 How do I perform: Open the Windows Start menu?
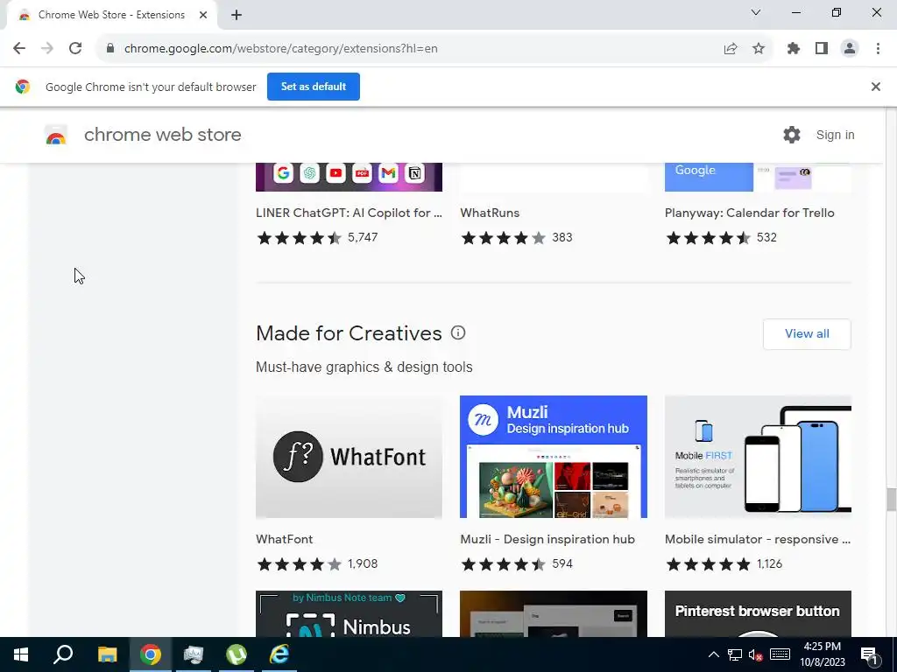pos(21,654)
